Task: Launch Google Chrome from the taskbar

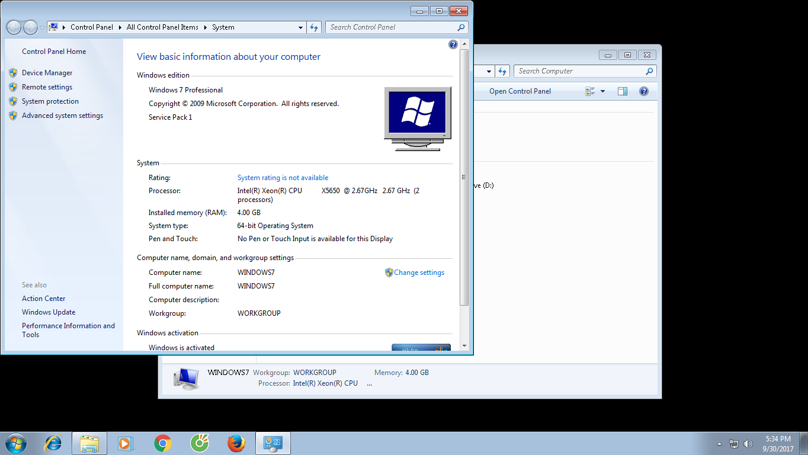Action: pos(163,443)
